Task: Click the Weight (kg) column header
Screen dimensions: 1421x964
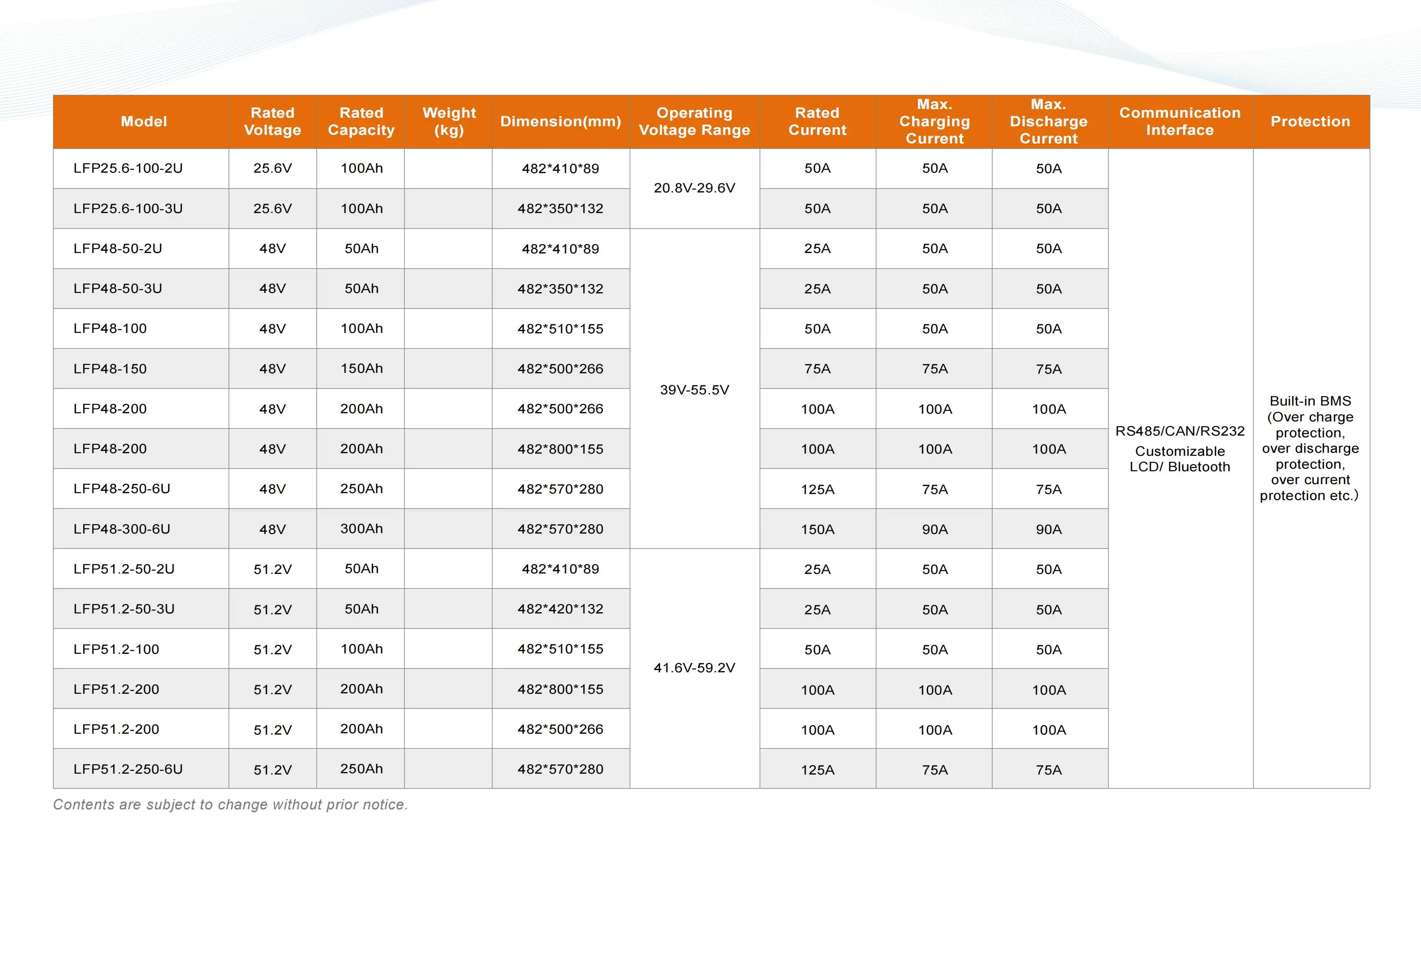Action: click(x=449, y=121)
